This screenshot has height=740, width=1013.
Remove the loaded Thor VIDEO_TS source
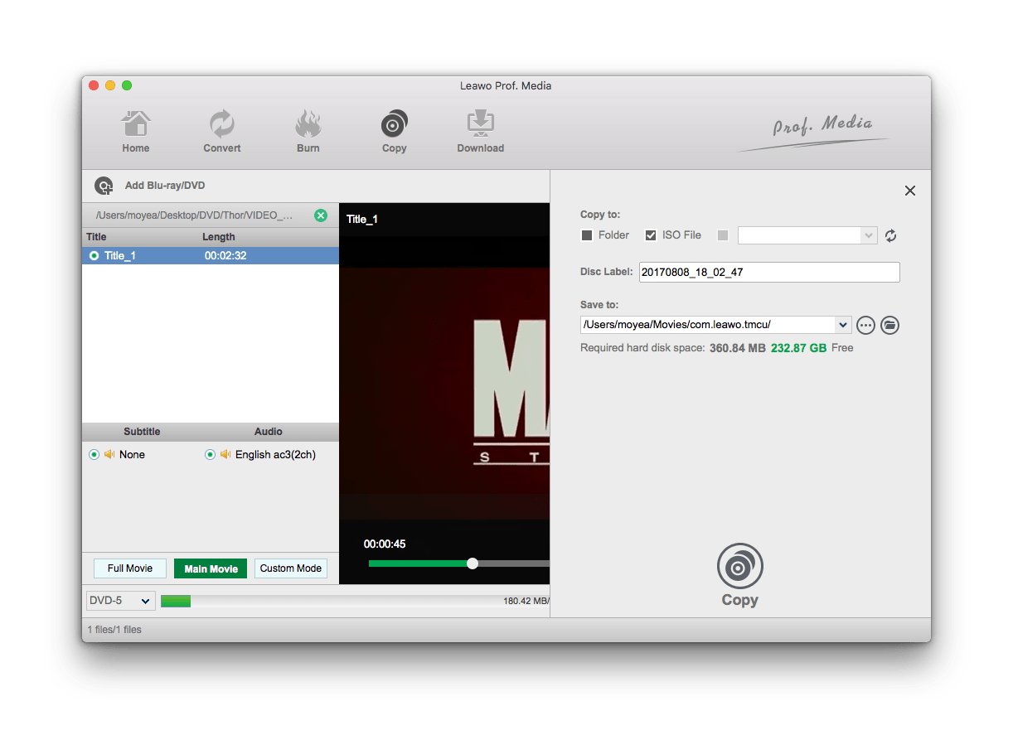(x=321, y=215)
